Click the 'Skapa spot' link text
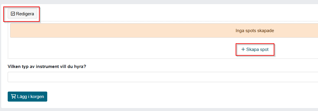 257,49
